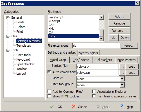Enable Trim trailing spaces on save
The width and height of the screenshot is (141, 112).
point(94,96)
